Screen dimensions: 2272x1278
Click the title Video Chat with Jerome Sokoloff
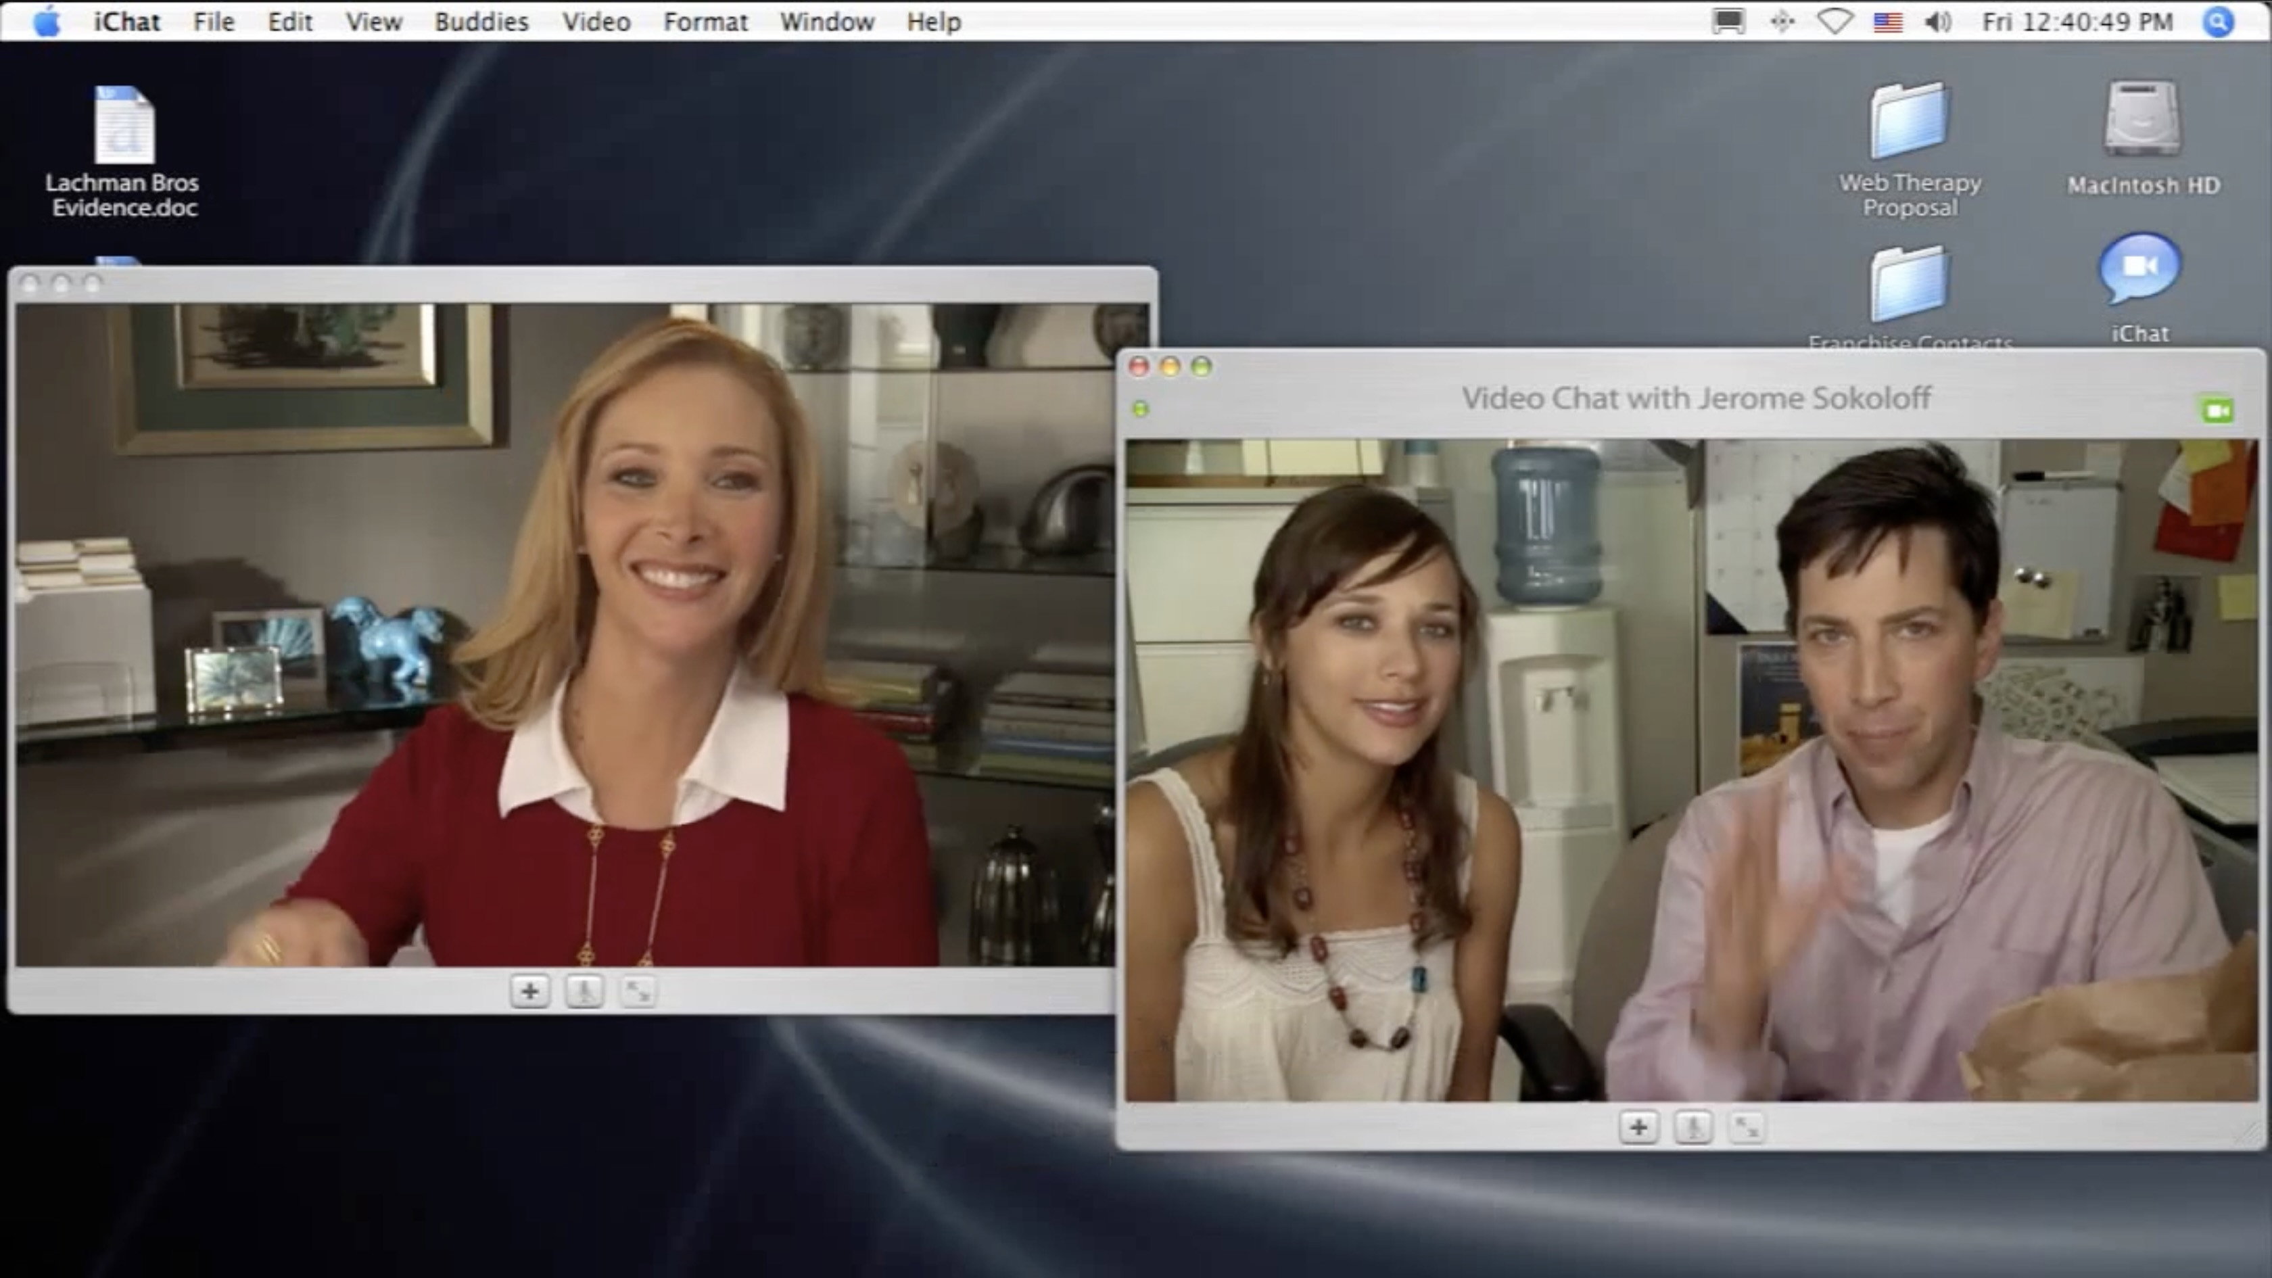click(1696, 398)
